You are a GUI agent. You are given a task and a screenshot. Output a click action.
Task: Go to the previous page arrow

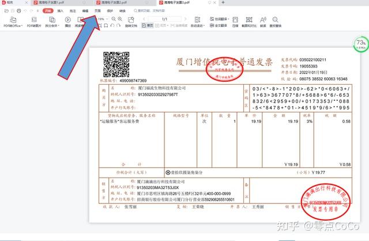144,19
